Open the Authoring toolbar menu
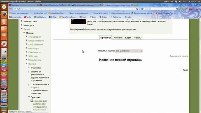Screen dimensions: 201x113 pyautogui.click(x=117, y=17)
